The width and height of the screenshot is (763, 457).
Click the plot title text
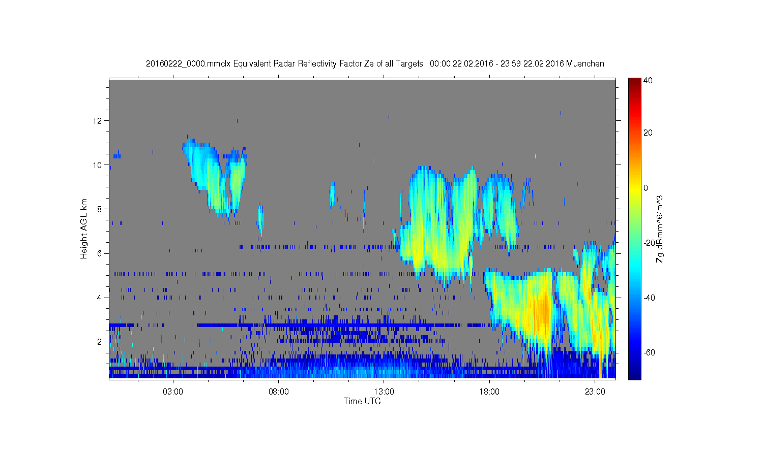(x=375, y=63)
